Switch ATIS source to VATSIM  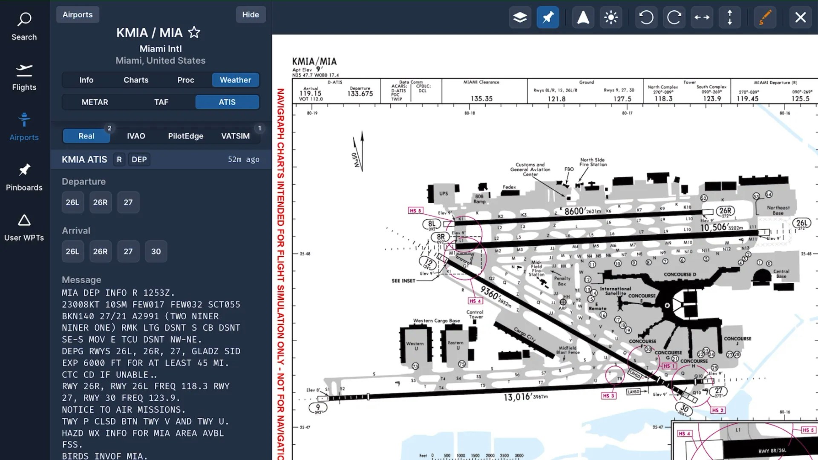tap(235, 136)
